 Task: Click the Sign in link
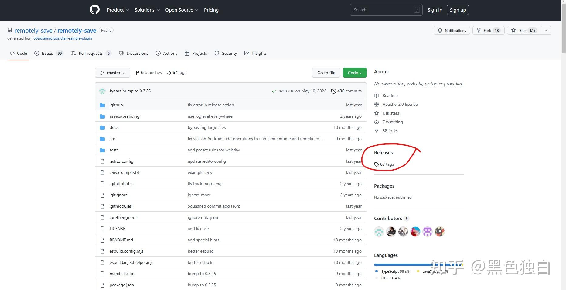coord(435,10)
